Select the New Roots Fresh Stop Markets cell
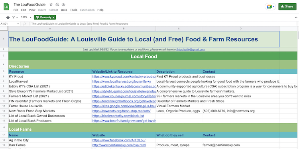The image size is (299, 149). (x=50, y=111)
